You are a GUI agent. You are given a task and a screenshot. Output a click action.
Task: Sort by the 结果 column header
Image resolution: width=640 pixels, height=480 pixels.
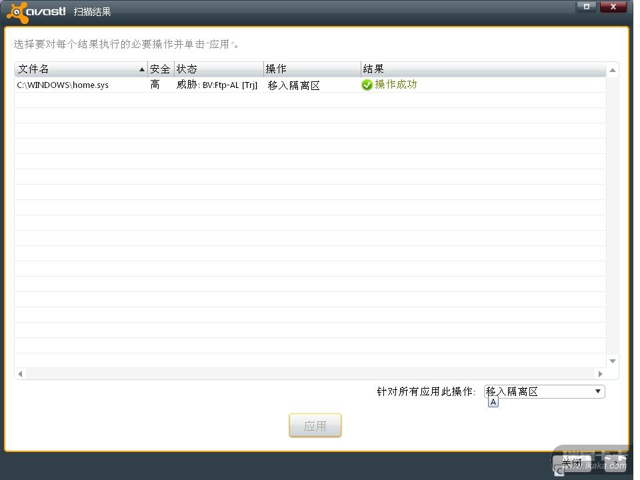tap(483, 69)
